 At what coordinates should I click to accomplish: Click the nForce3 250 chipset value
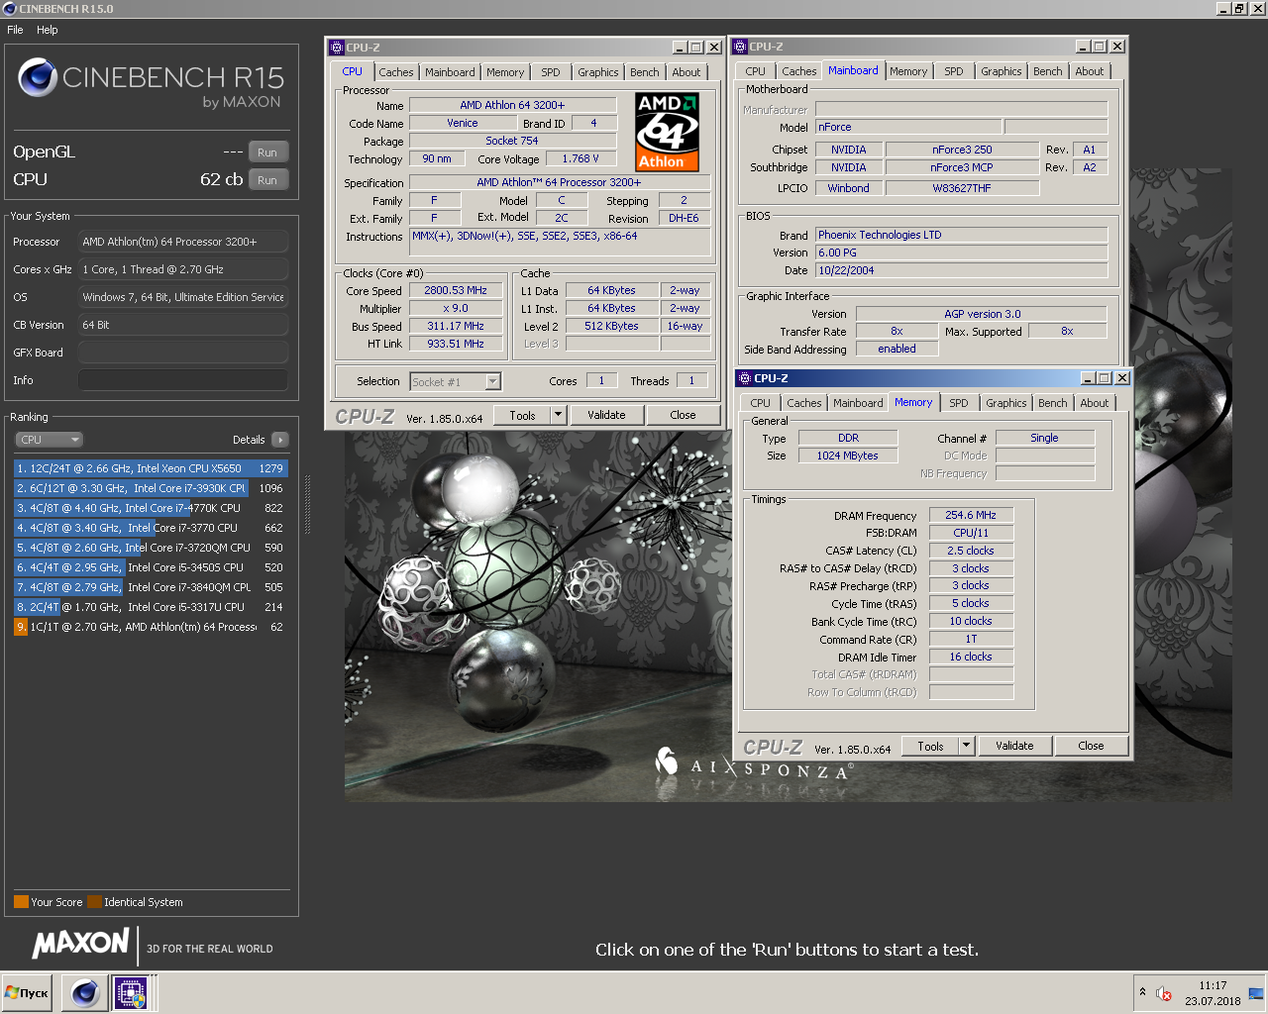962,150
